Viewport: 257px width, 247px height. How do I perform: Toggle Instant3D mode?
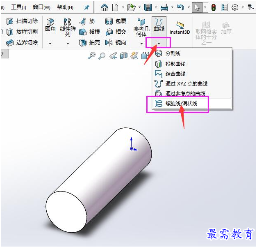[180, 28]
